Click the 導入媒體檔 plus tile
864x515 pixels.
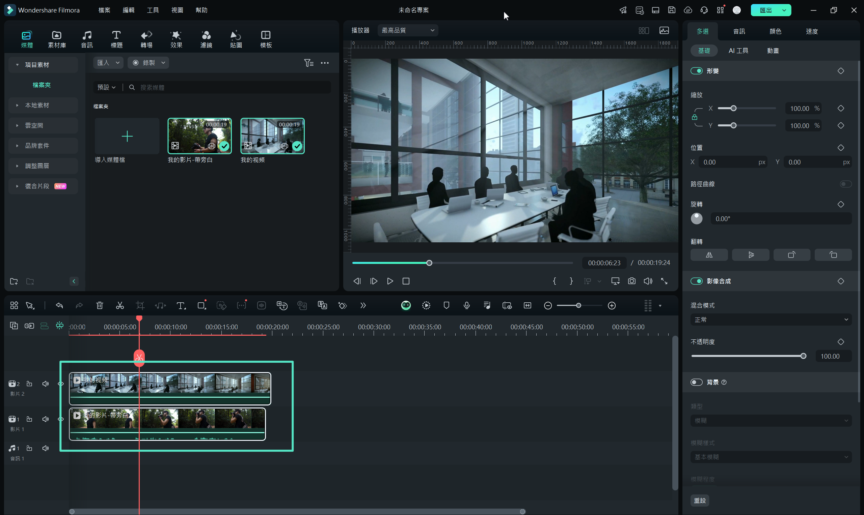click(127, 136)
